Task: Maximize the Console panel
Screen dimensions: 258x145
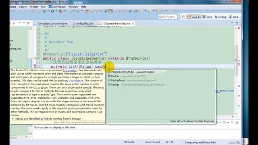Action: pos(237,122)
